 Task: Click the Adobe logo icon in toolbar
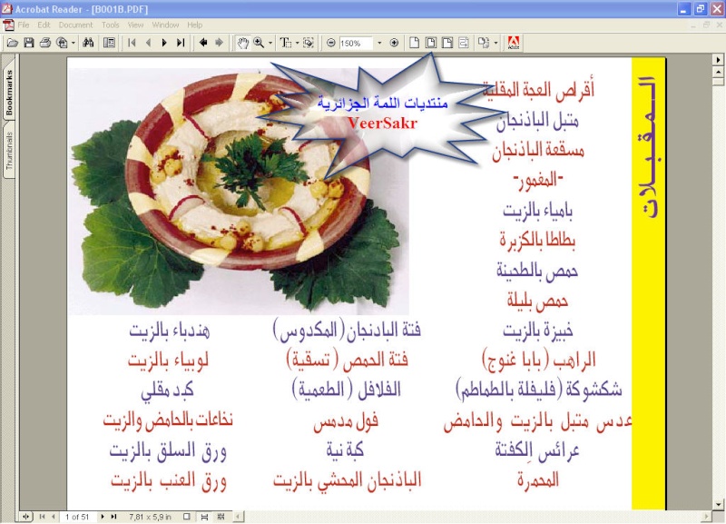(513, 43)
